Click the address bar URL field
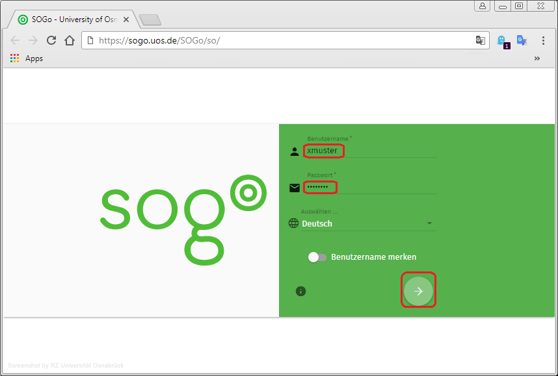This screenshot has height=376, width=558. (x=286, y=40)
